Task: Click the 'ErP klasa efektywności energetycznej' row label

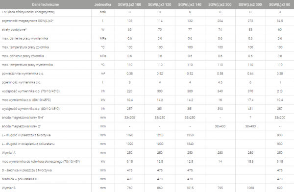Action: pyautogui.click(x=28, y=12)
